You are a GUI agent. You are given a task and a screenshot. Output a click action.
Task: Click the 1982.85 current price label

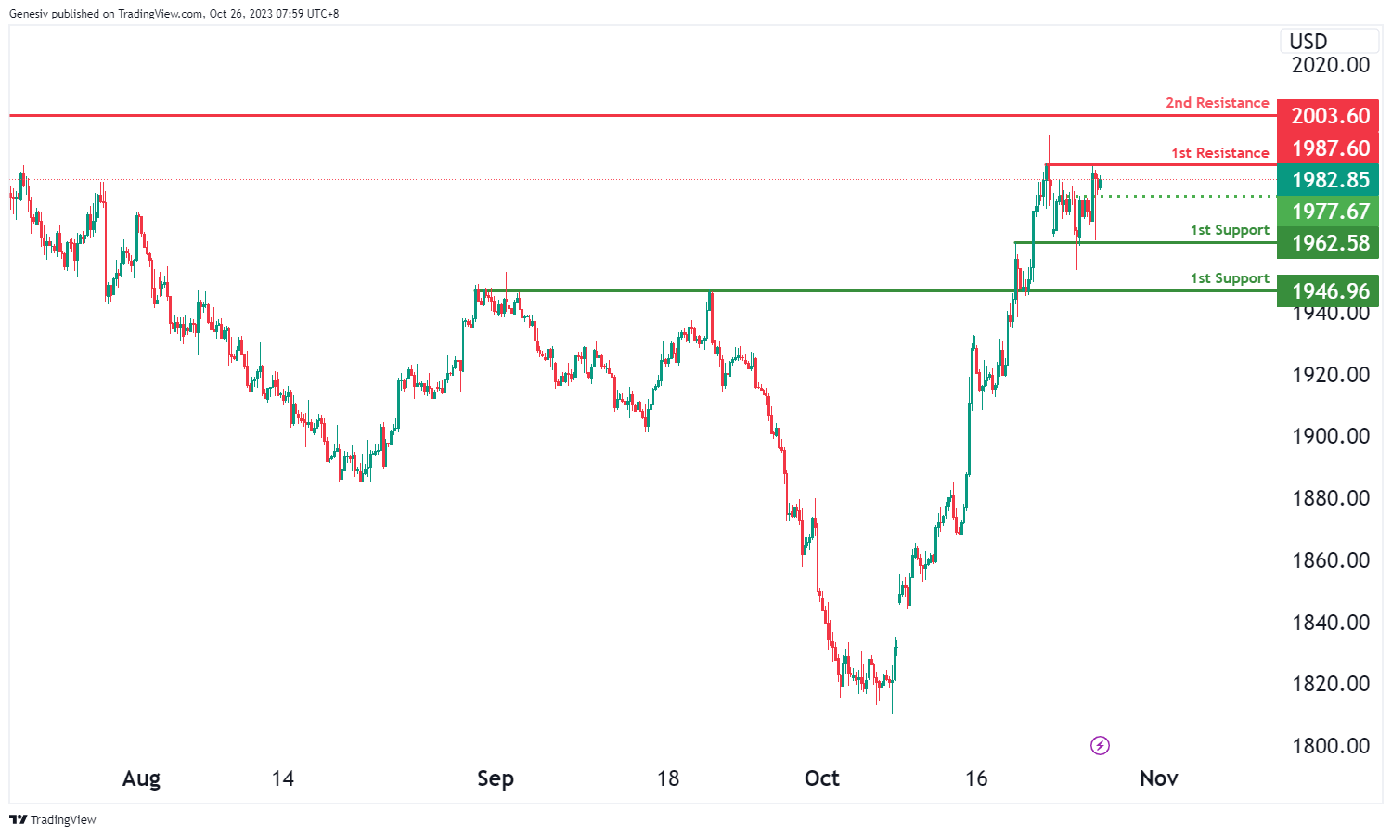click(1330, 180)
